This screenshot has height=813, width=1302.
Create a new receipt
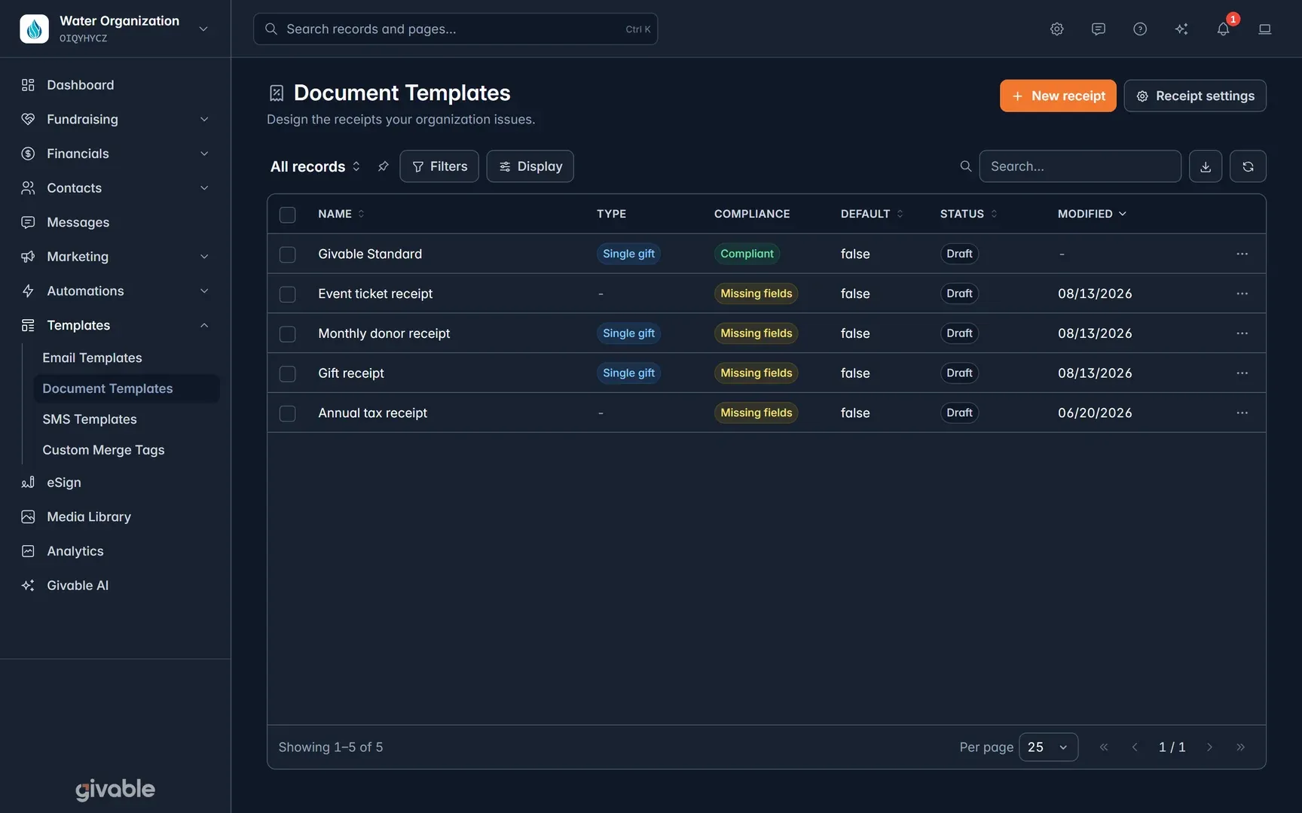point(1057,96)
